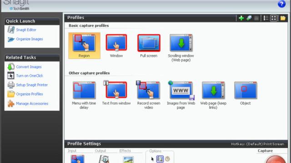Click the Organize Profiles link
Image resolution: width=291 pixels, height=163 pixels.
pos(29,94)
